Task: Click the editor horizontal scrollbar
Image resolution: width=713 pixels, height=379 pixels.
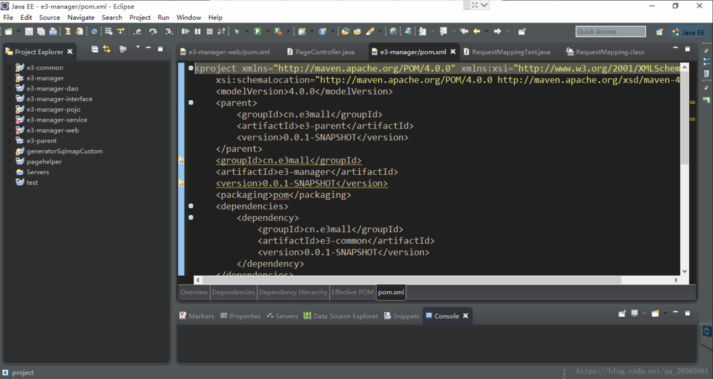Action: [412, 280]
